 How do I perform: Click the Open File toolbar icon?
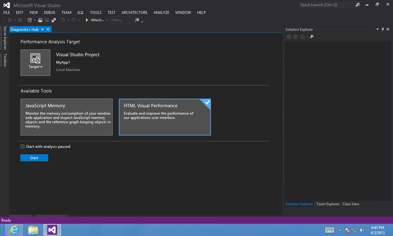pos(40,20)
